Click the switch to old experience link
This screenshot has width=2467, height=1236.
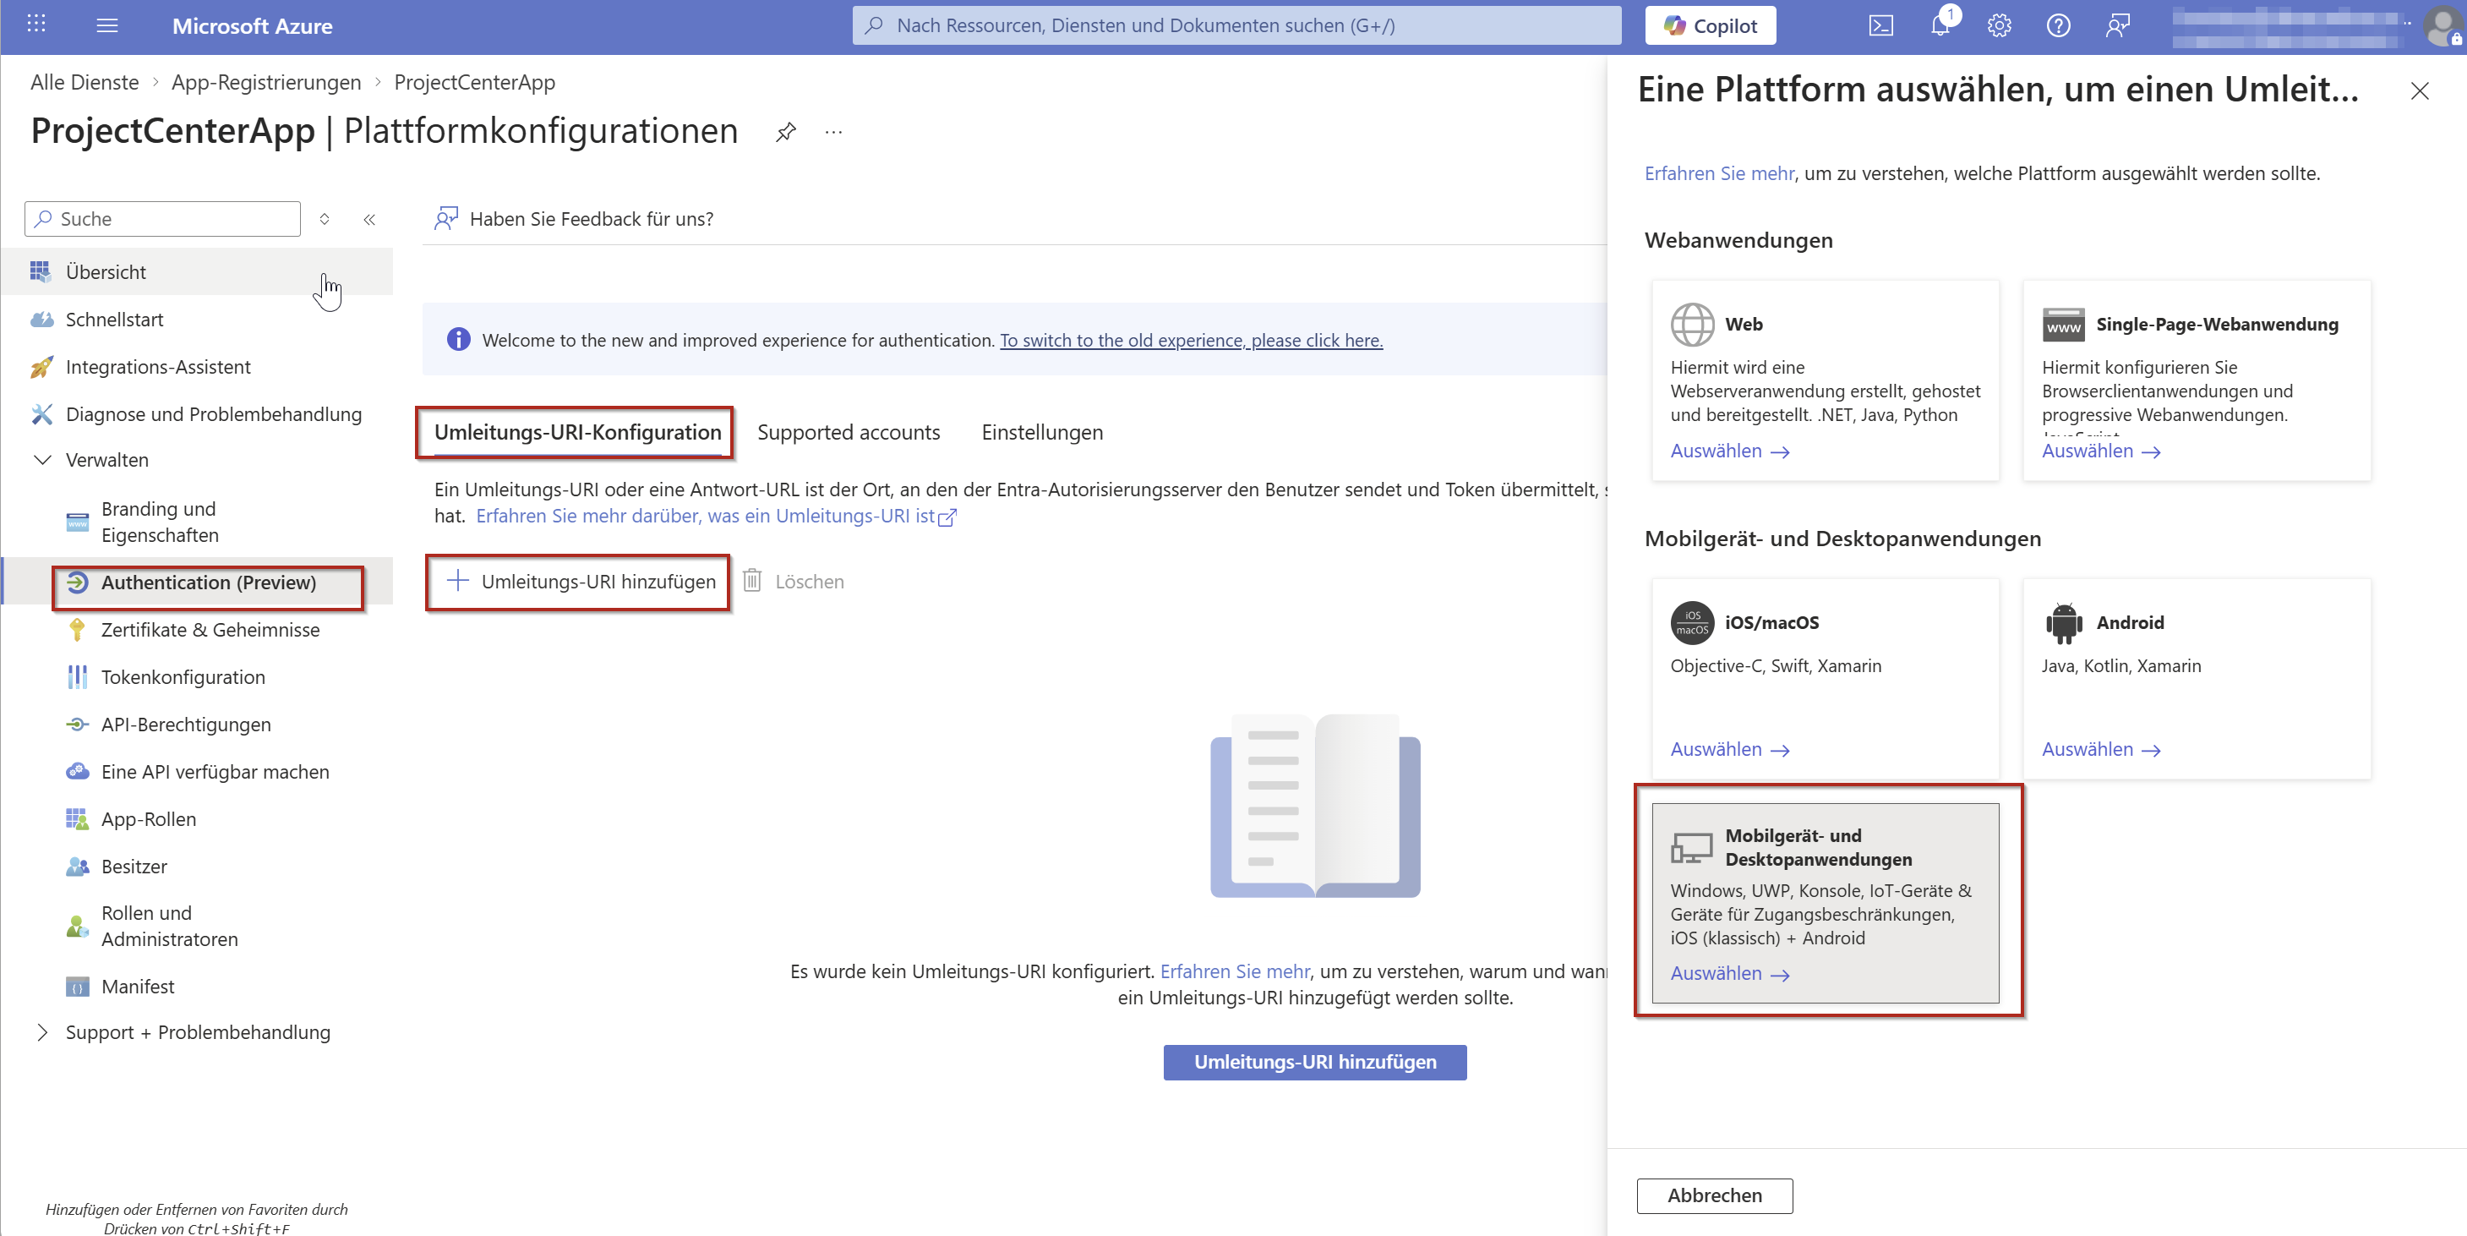[x=1192, y=340]
